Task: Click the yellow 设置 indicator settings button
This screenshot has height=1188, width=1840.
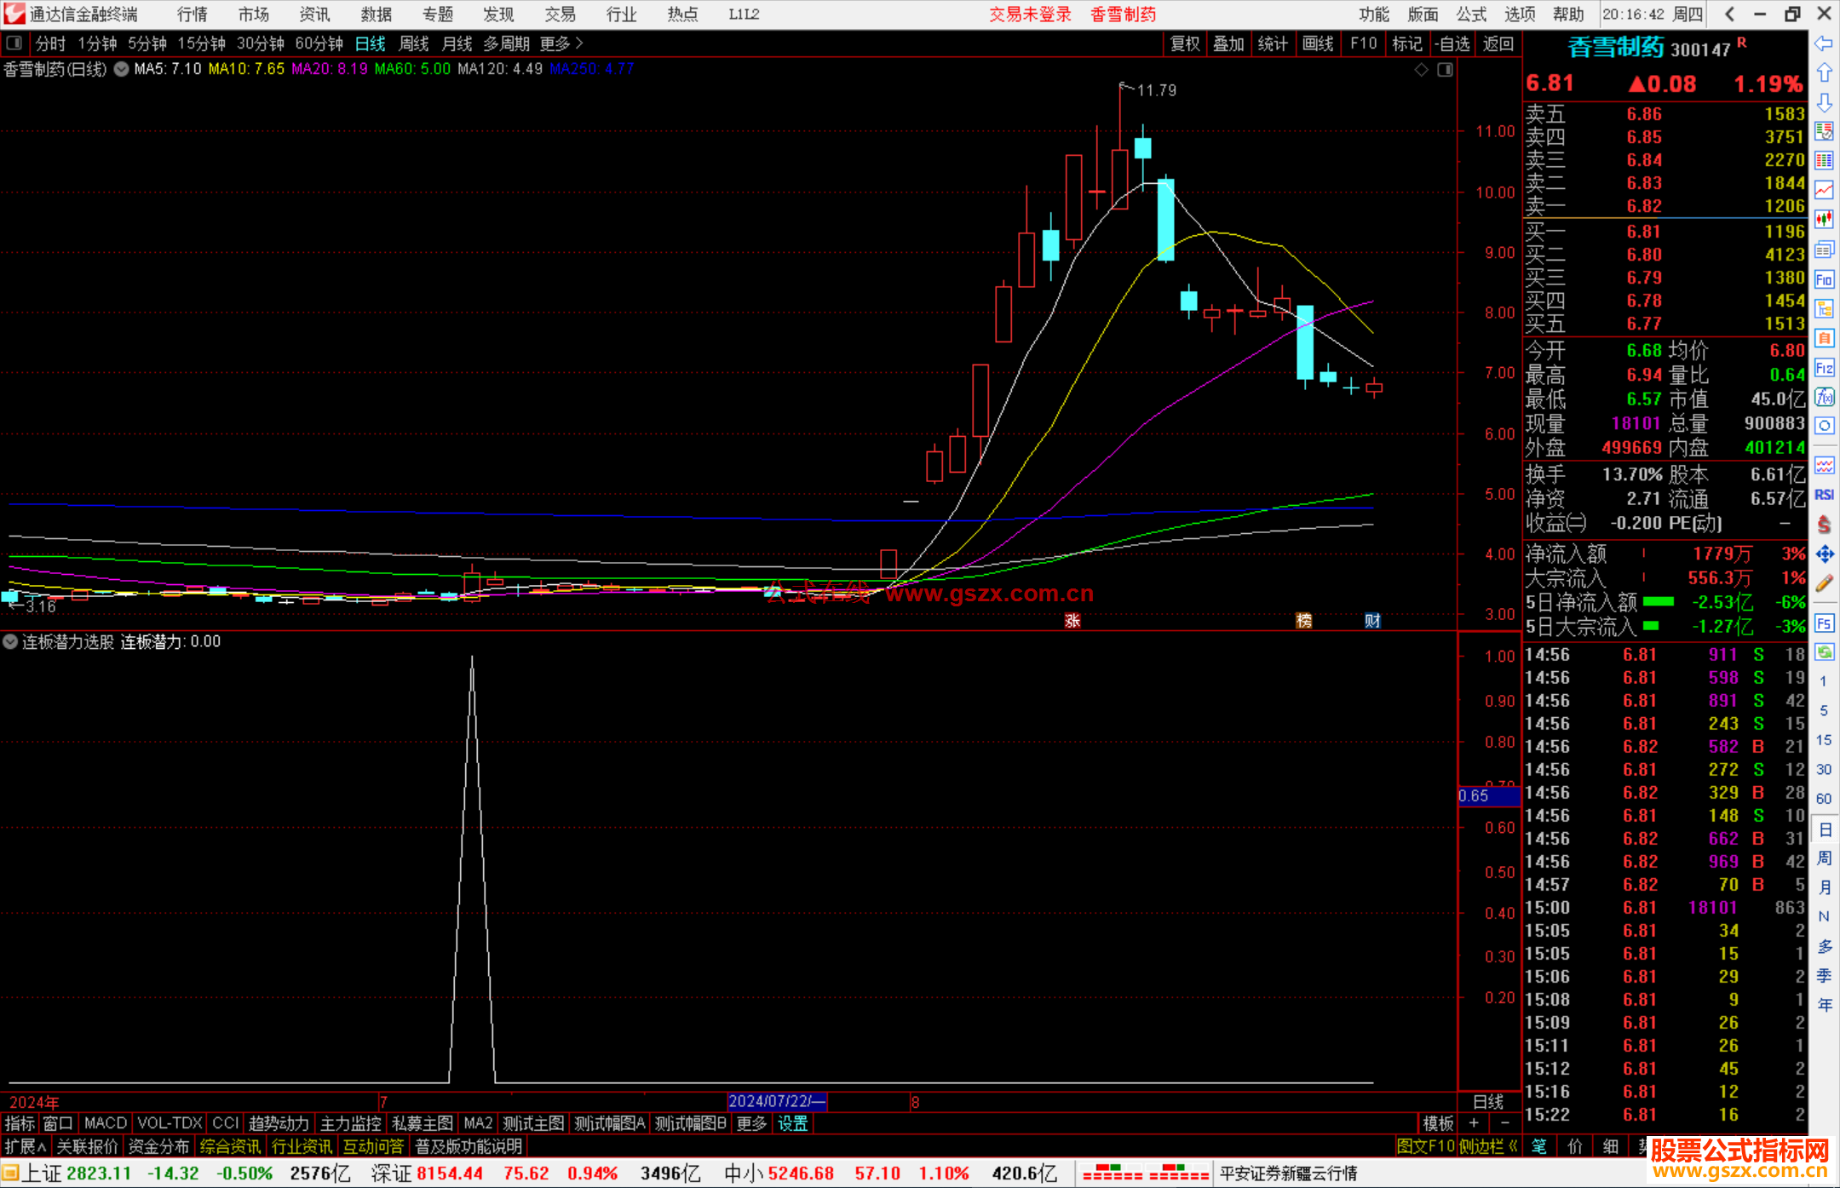Action: coord(792,1123)
